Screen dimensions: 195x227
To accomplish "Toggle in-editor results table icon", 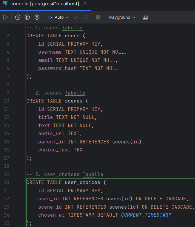I will point(145,17).
